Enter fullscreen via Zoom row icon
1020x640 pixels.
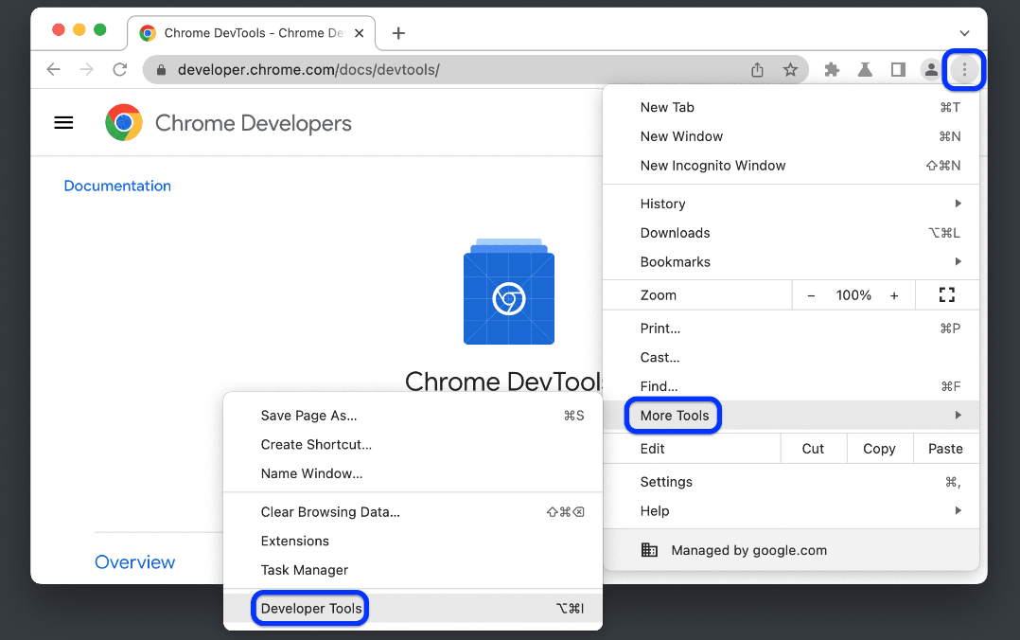[x=946, y=295]
